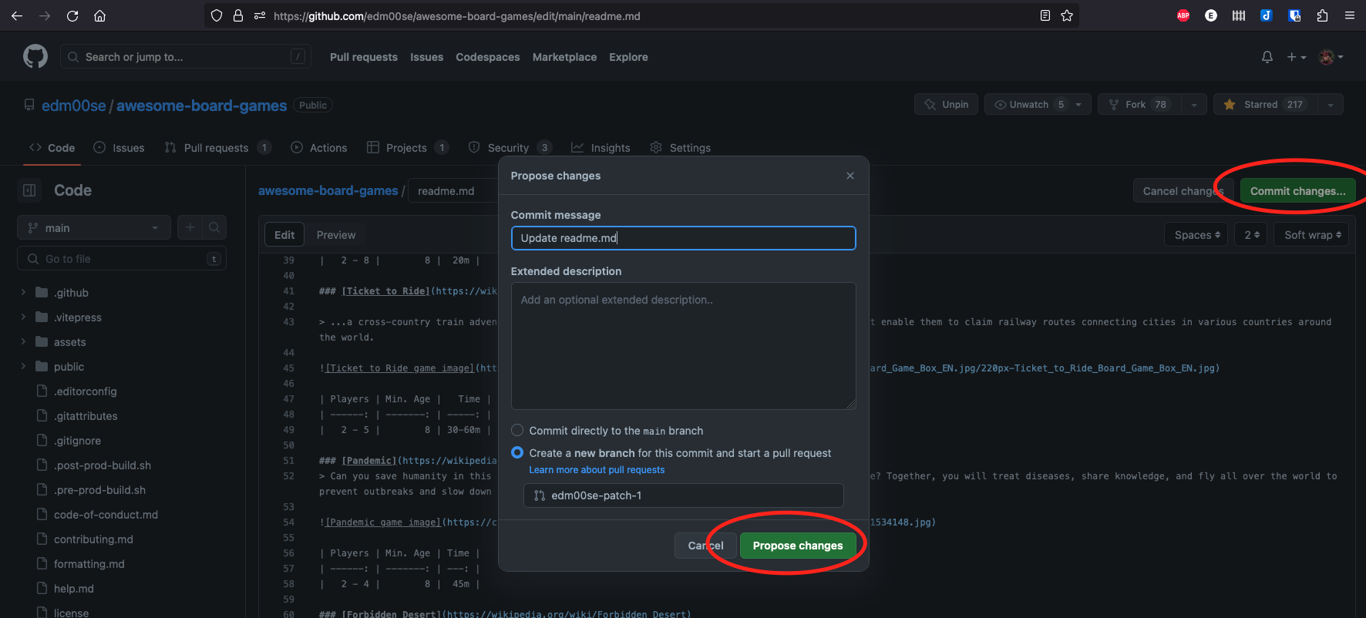Open the Soft wrap dropdown
The height and width of the screenshot is (618, 1366).
tap(1311, 235)
